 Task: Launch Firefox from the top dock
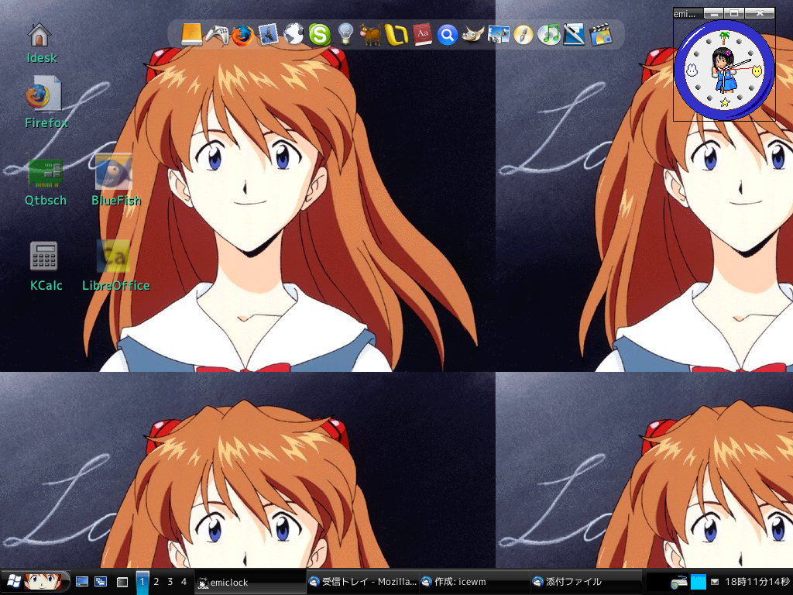[242, 35]
